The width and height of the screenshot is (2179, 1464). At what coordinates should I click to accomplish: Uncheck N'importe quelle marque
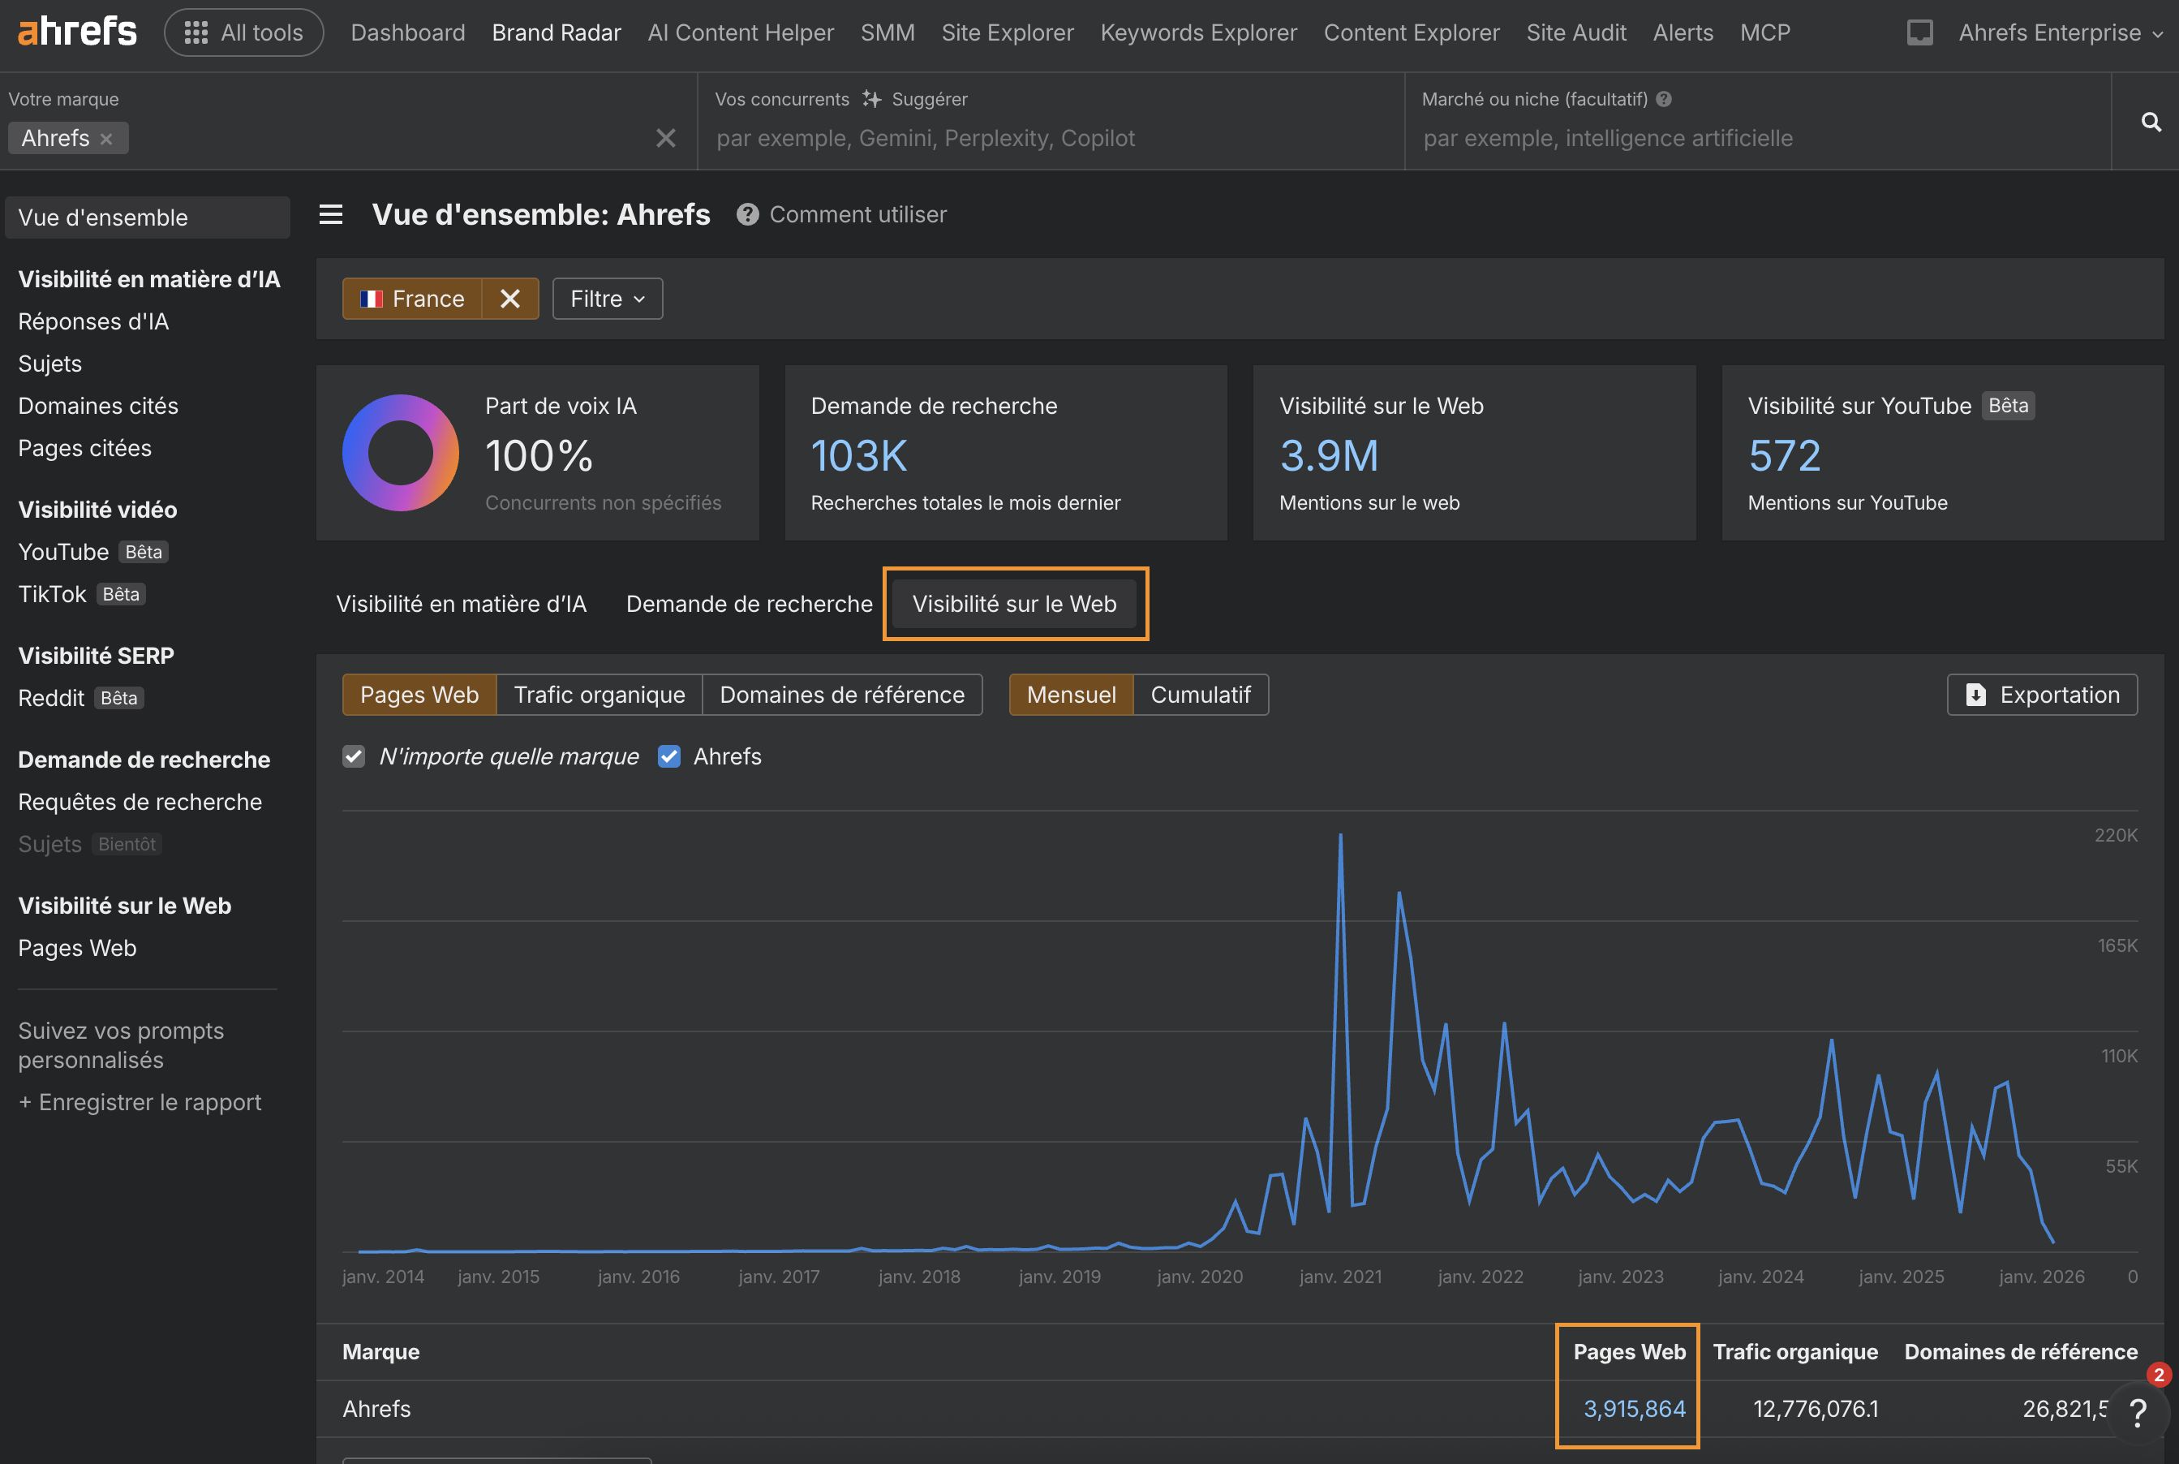coord(354,756)
